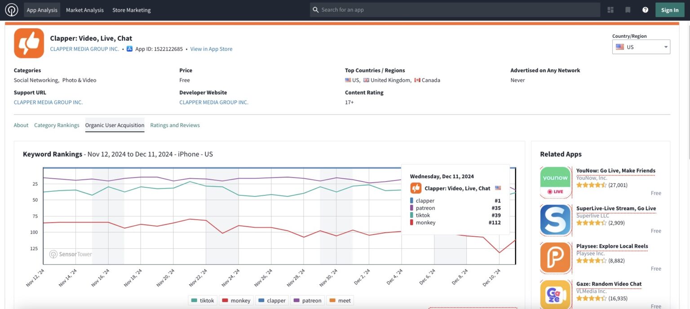Open the Support URL link

tap(49, 102)
